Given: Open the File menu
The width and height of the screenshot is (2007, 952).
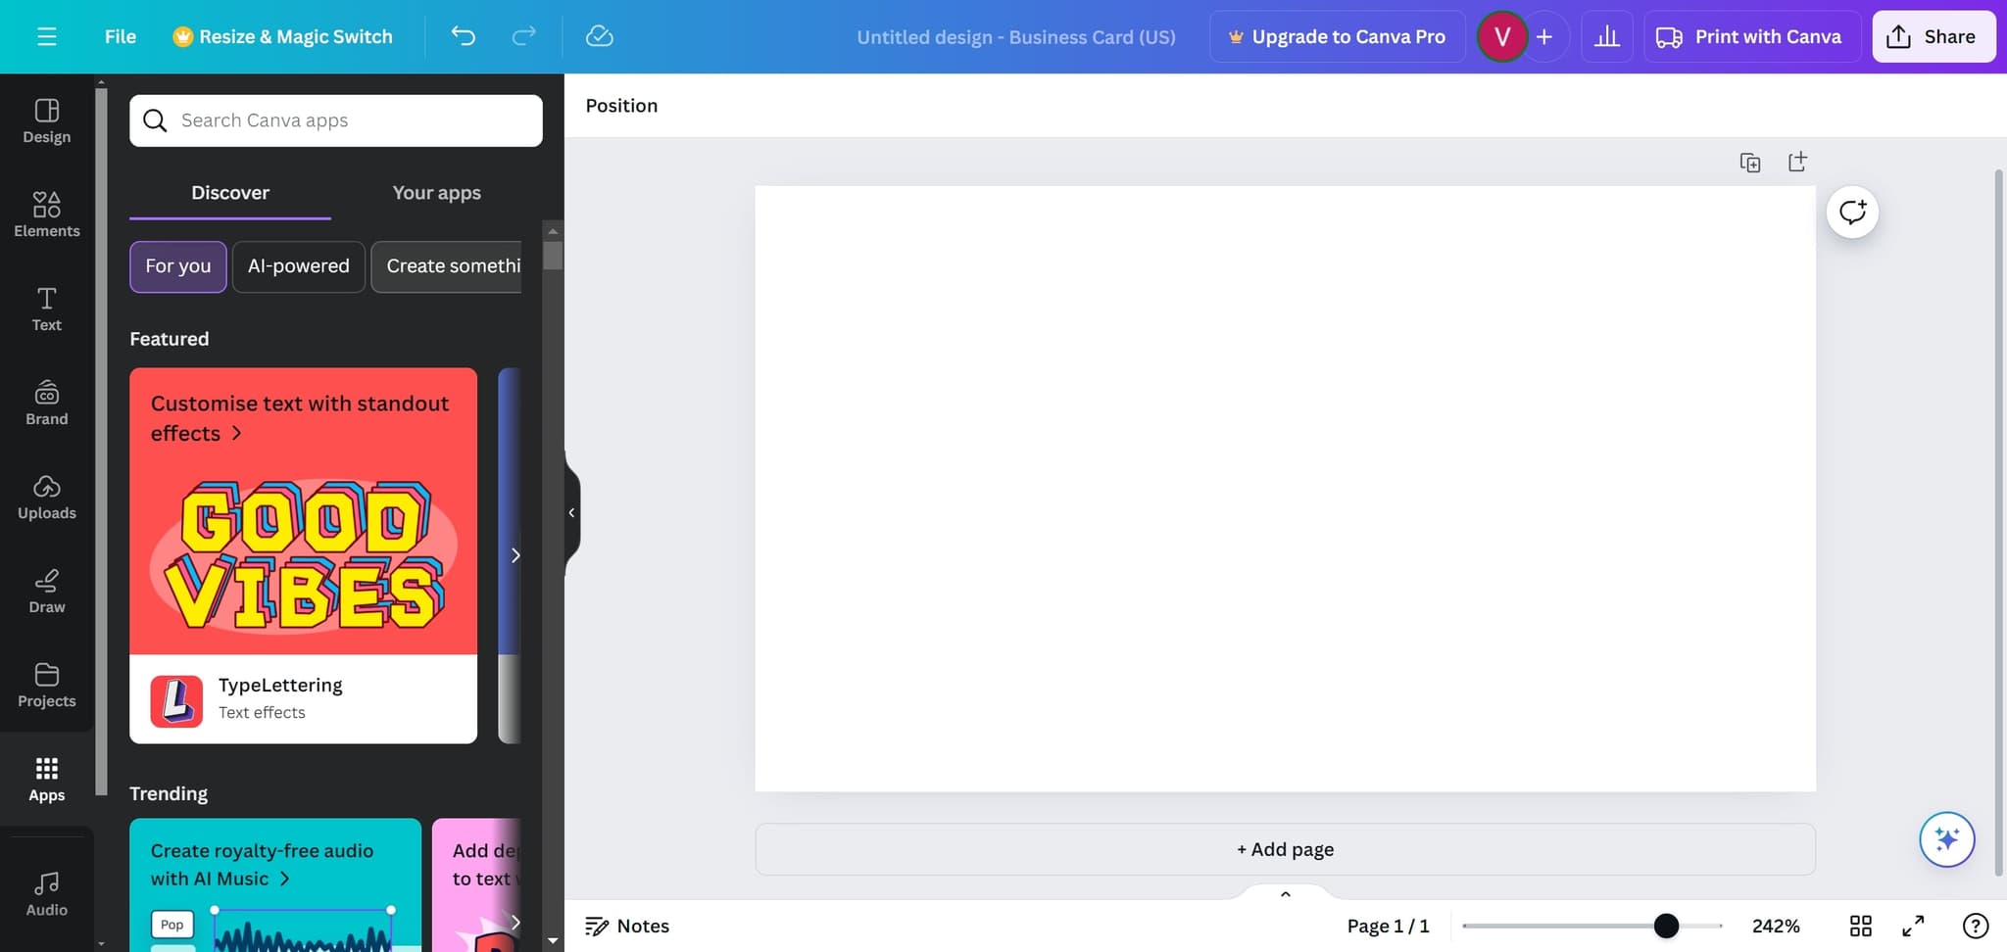Looking at the screenshot, I should click(x=120, y=36).
